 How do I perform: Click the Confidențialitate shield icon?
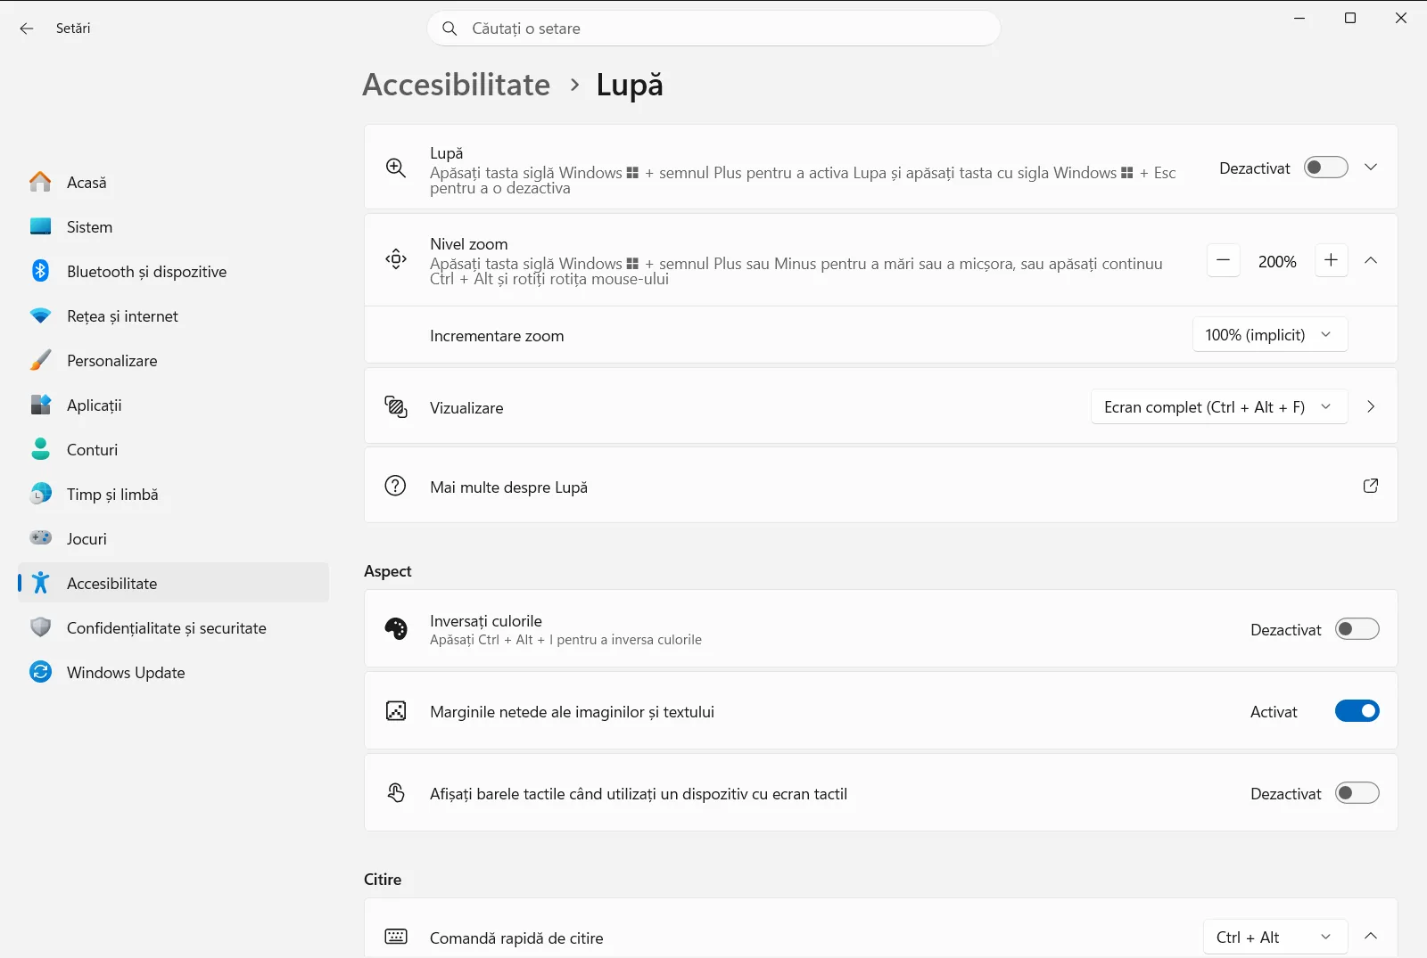point(40,627)
